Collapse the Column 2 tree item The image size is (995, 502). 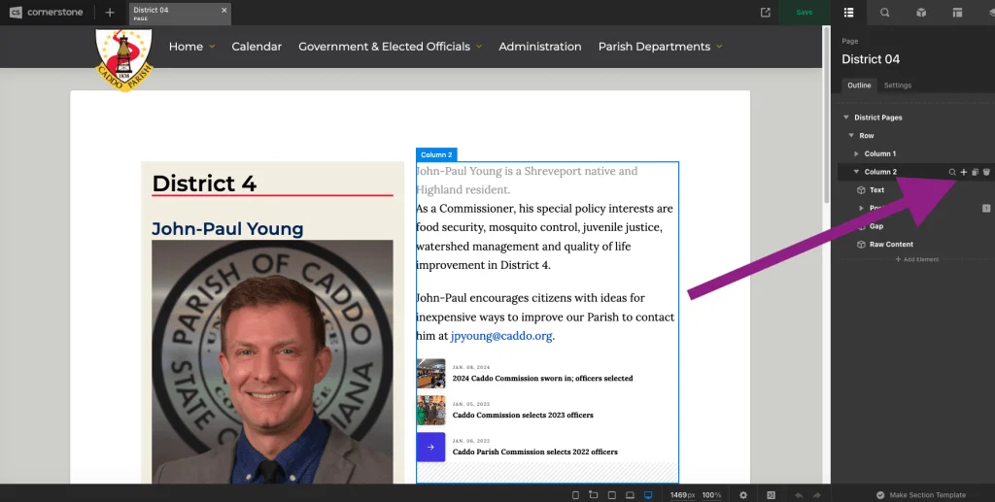(x=856, y=172)
